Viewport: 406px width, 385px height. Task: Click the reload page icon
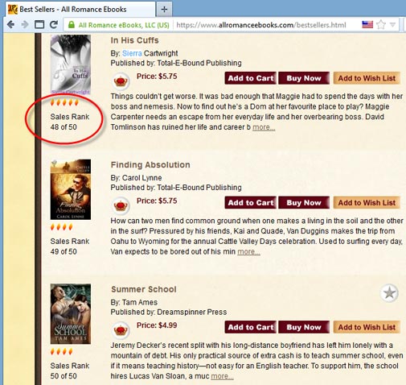click(54, 25)
